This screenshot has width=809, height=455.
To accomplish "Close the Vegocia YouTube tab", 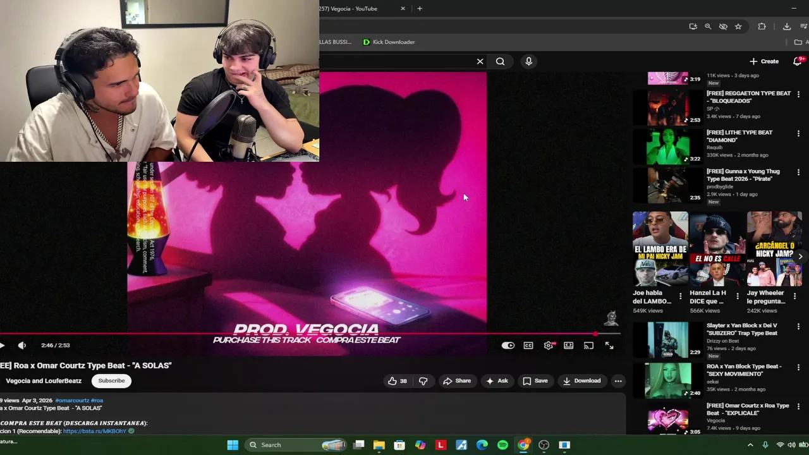I will 403,8.
